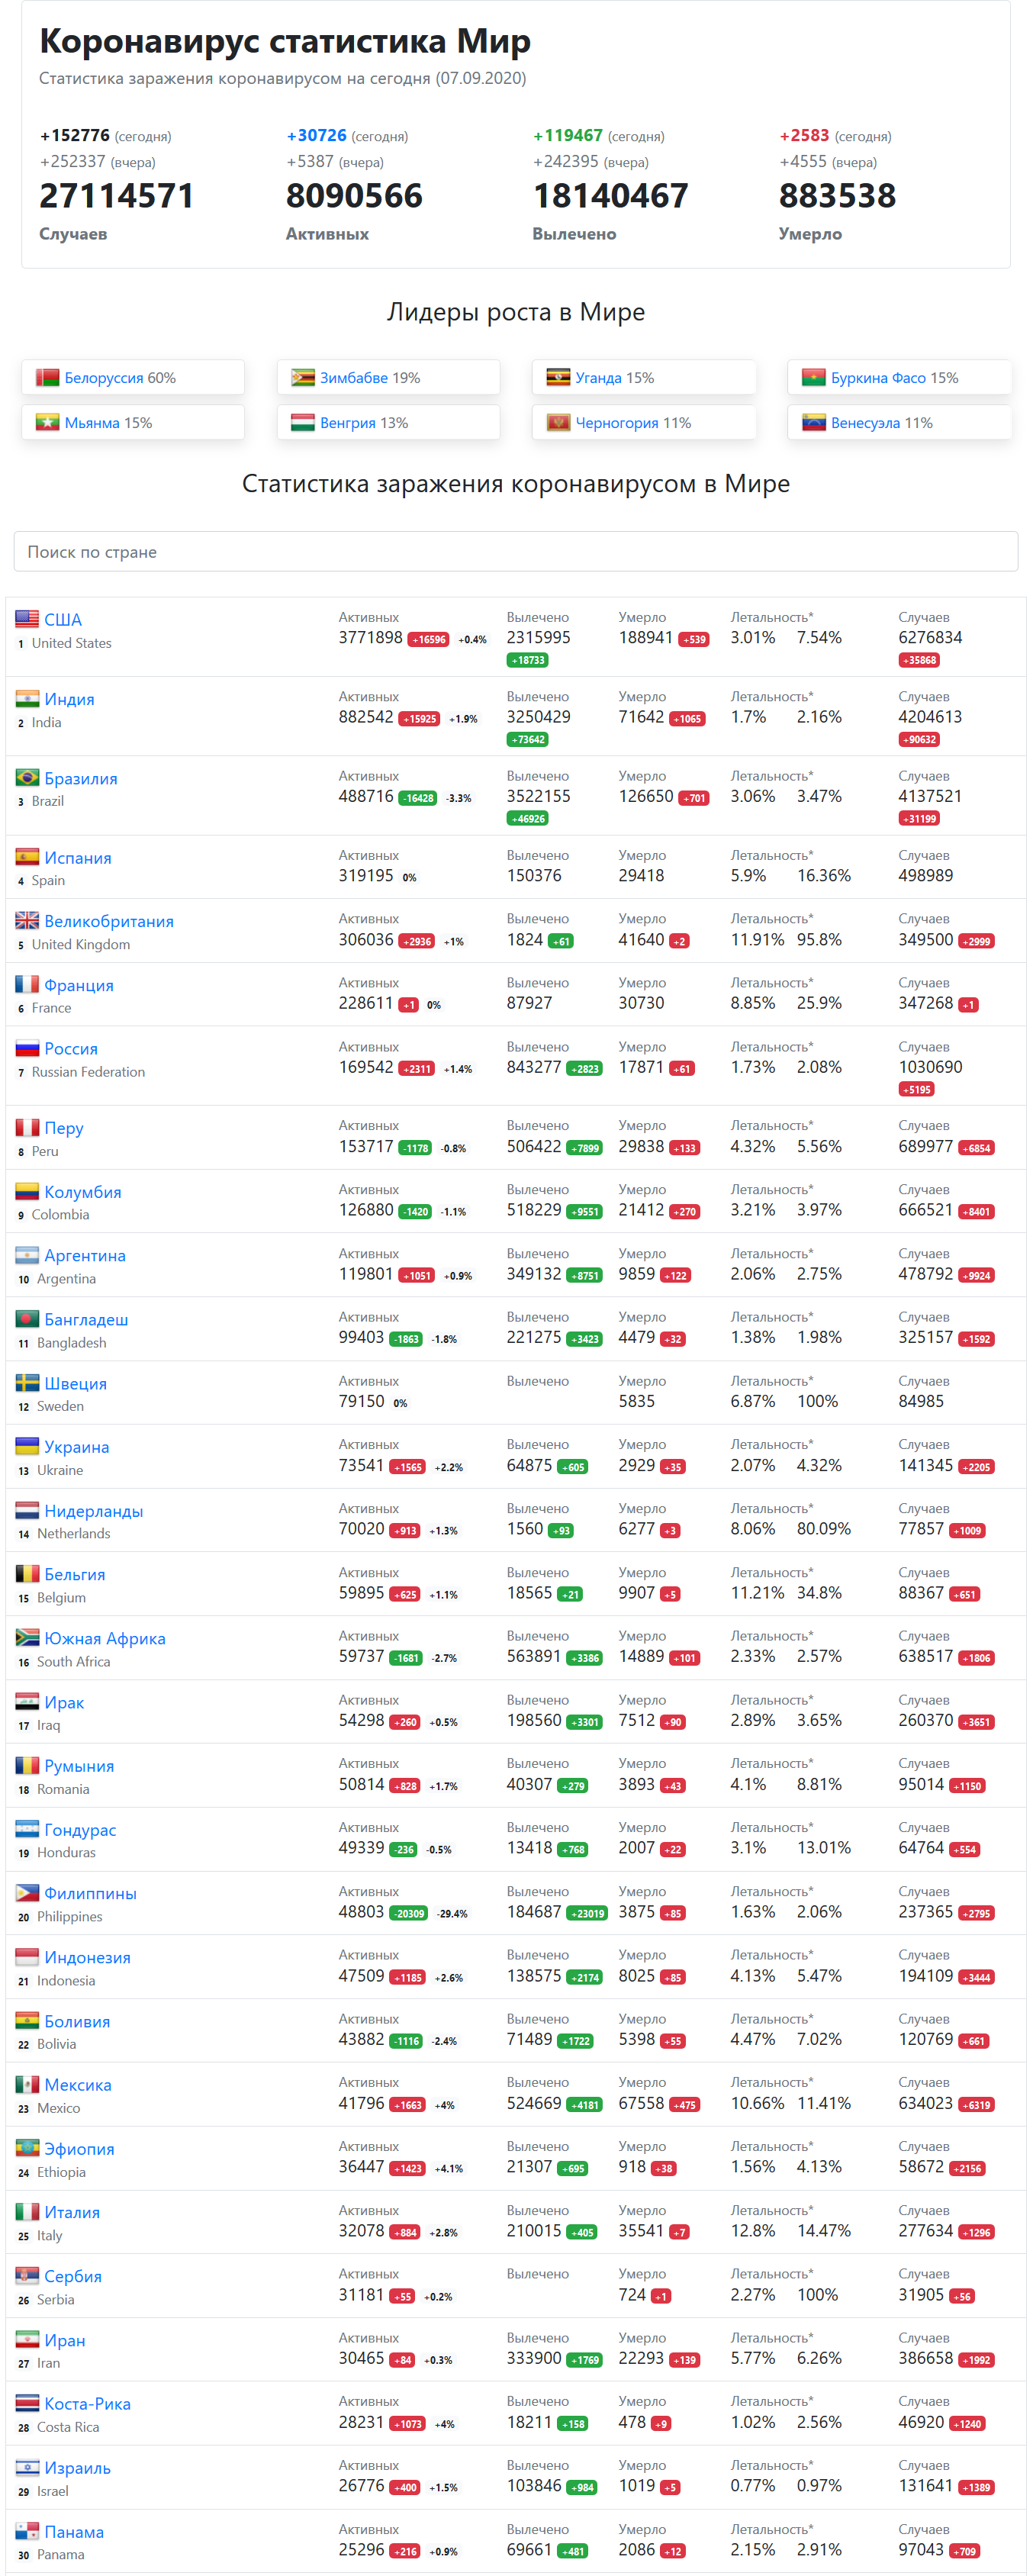The image size is (1033, 2576).
Task: Click the Uganda flag icon
Action: pos(558,377)
